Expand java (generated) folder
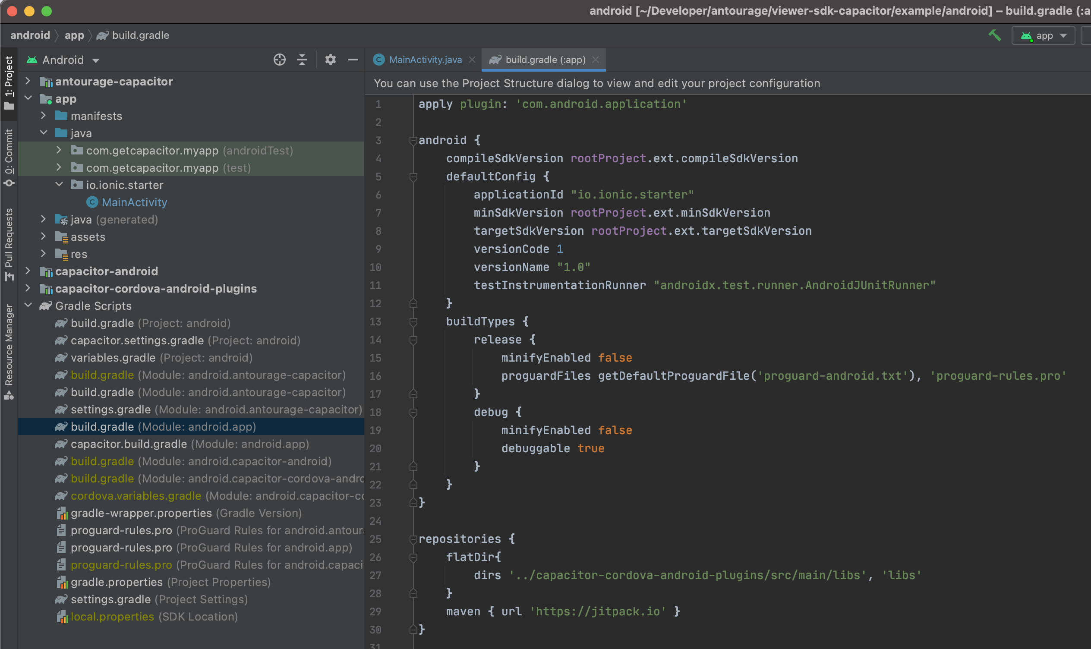 [x=43, y=219]
